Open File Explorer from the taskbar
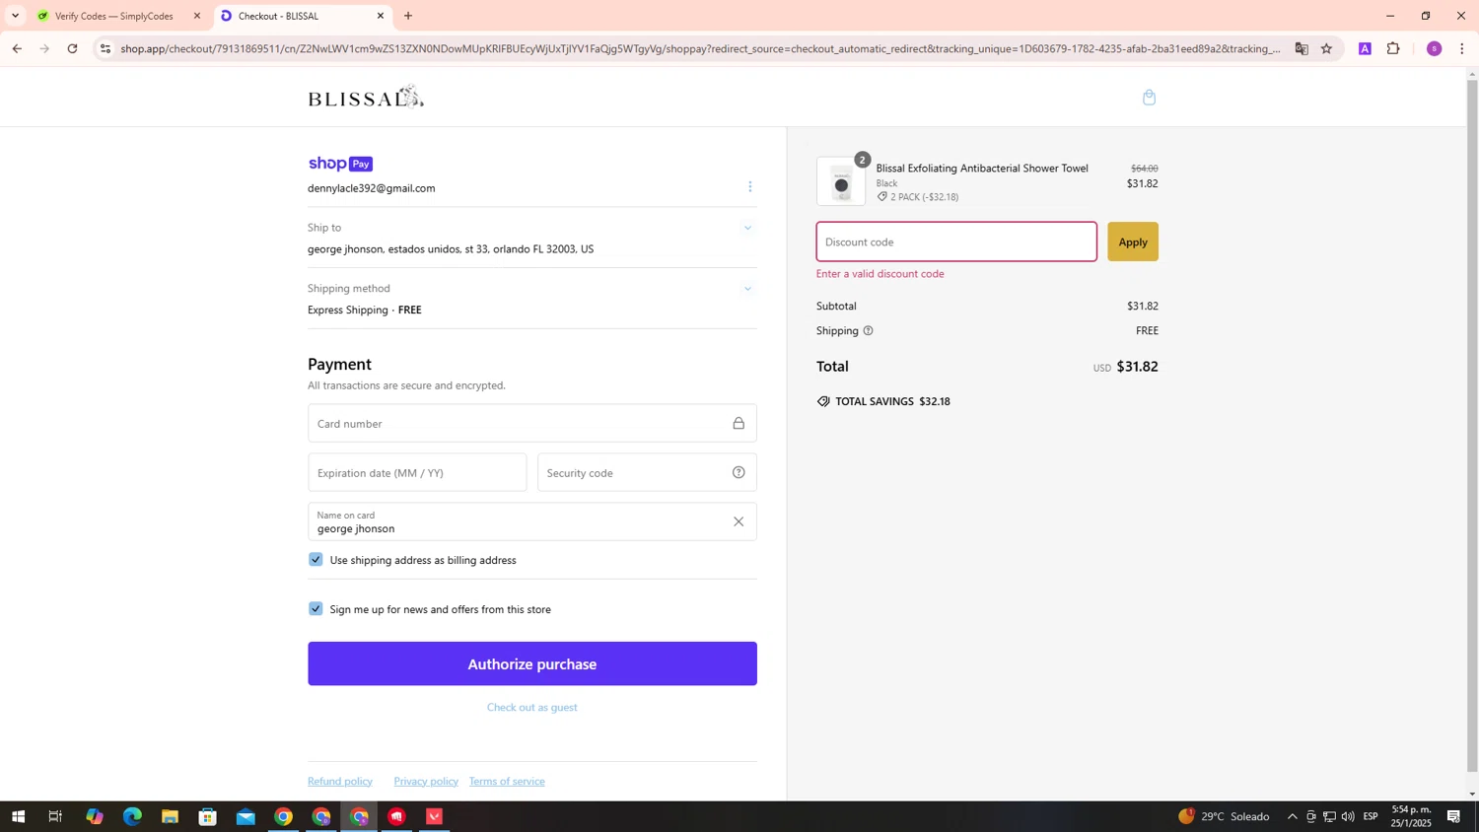The image size is (1479, 832). point(170,816)
